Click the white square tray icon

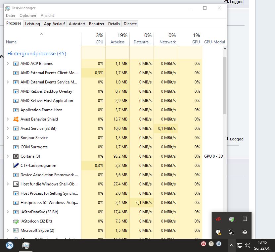[x=245, y=219]
